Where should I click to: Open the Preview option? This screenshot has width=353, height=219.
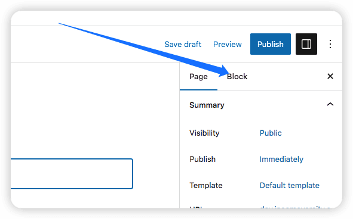point(228,44)
